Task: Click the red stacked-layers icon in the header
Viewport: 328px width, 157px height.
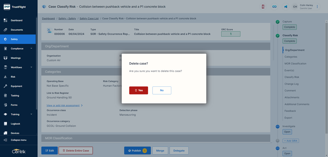Action: tap(263, 7)
